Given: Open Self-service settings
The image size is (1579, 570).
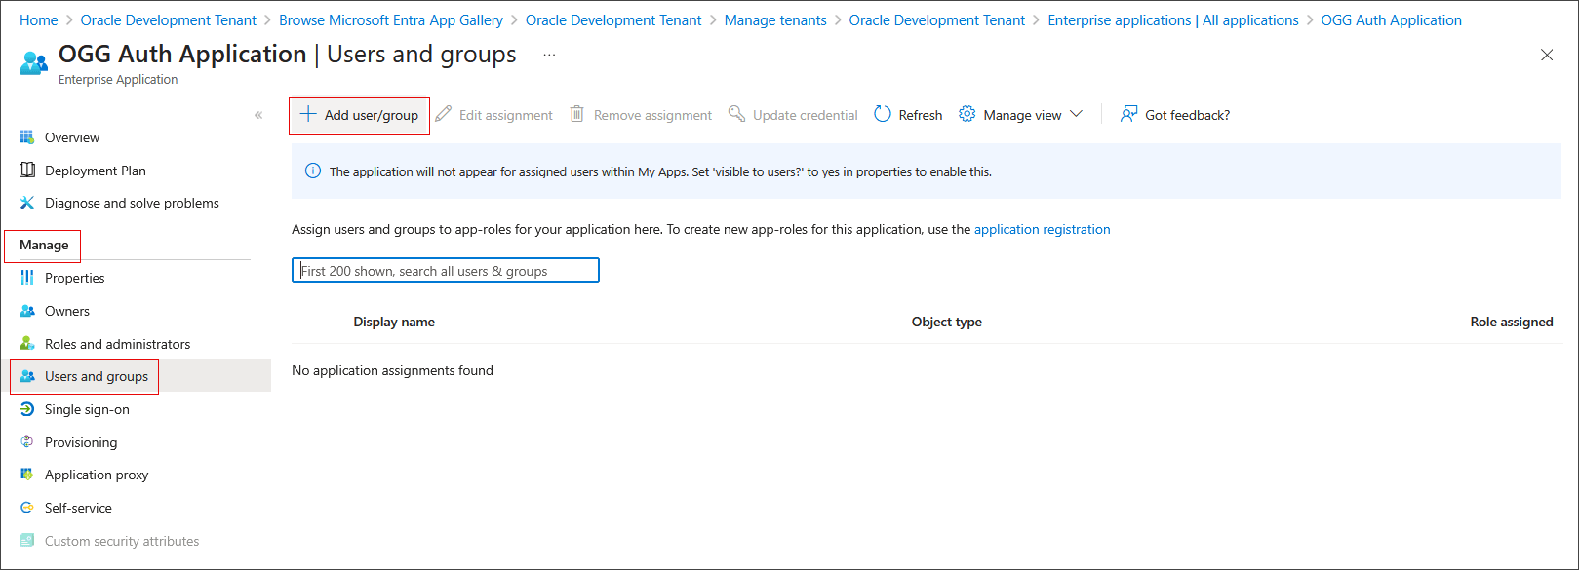Looking at the screenshot, I should click(x=78, y=508).
